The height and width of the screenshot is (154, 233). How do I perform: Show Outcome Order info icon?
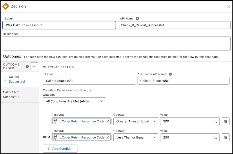(x=27, y=66)
